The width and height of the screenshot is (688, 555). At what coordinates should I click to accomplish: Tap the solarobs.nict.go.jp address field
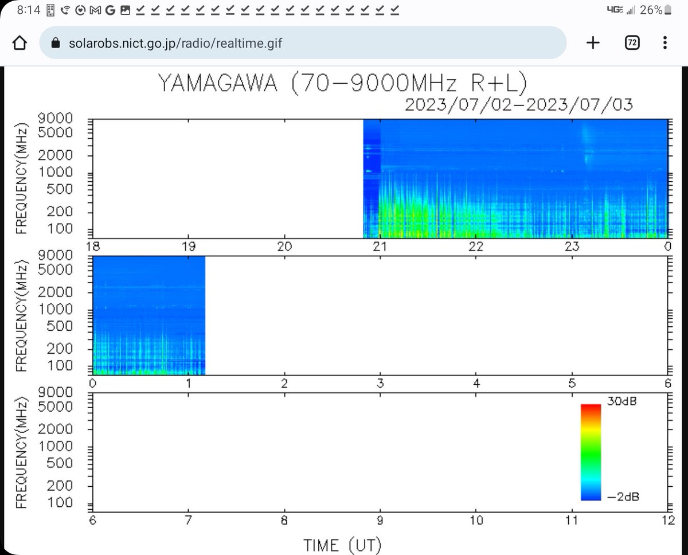coord(303,43)
